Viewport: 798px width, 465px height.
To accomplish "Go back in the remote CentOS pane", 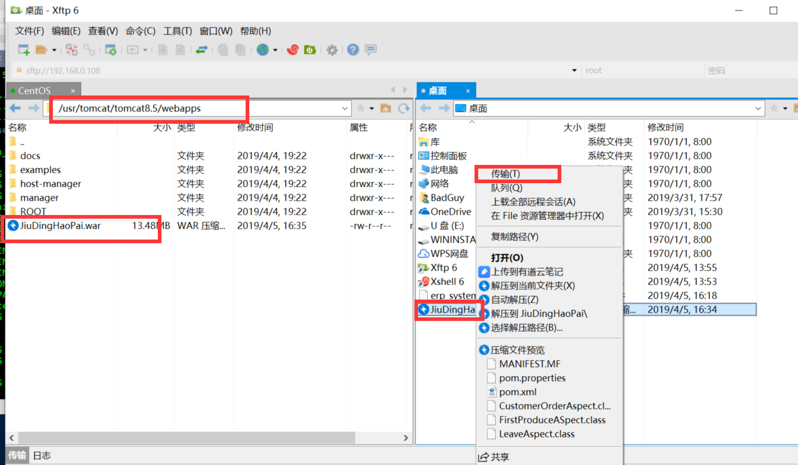I will (15, 108).
